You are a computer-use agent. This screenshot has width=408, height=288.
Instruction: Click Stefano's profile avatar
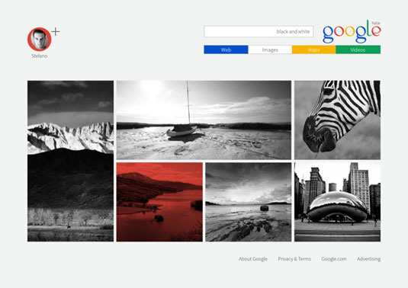40,39
